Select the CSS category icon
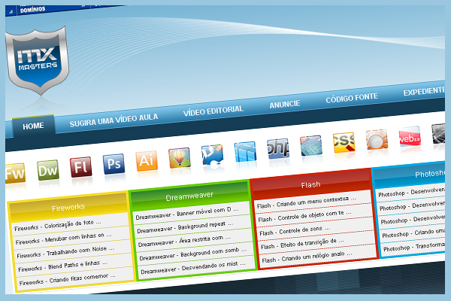 [x=344, y=142]
